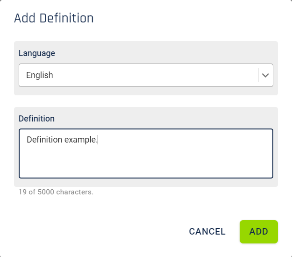The width and height of the screenshot is (292, 257).
Task: Click the ADD button
Action: [259, 232]
